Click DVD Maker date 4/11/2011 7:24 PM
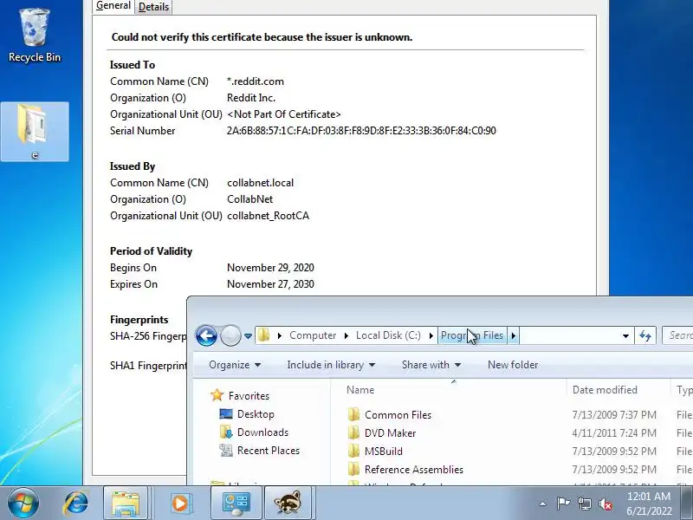693x520 pixels. pyautogui.click(x=614, y=432)
